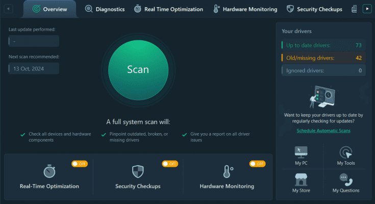Image resolution: width=375 pixels, height=204 pixels.
Task: Turn on the Security Checkups toggle
Action: [170, 164]
